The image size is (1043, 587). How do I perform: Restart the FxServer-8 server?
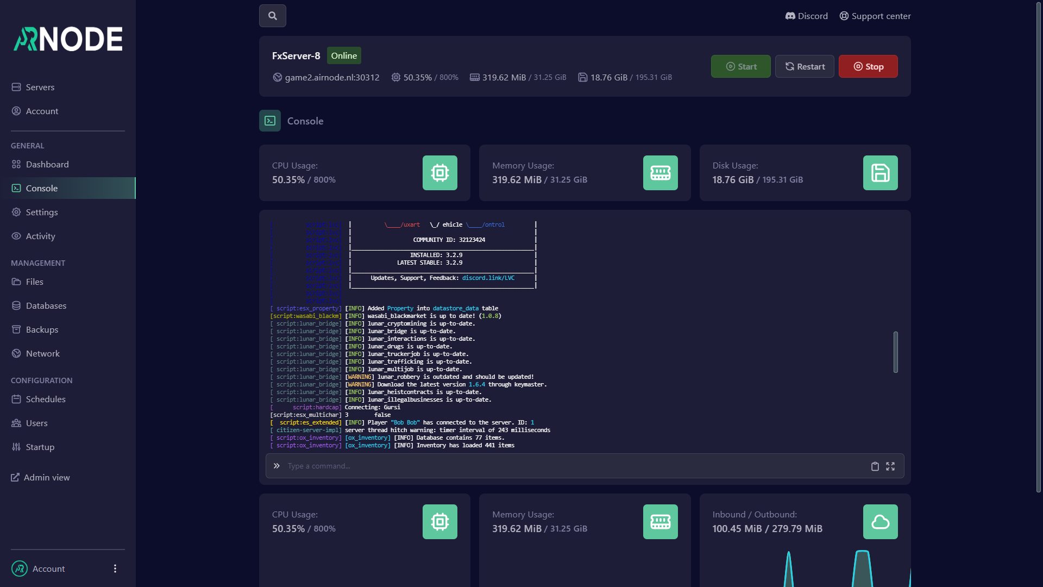coord(805,66)
